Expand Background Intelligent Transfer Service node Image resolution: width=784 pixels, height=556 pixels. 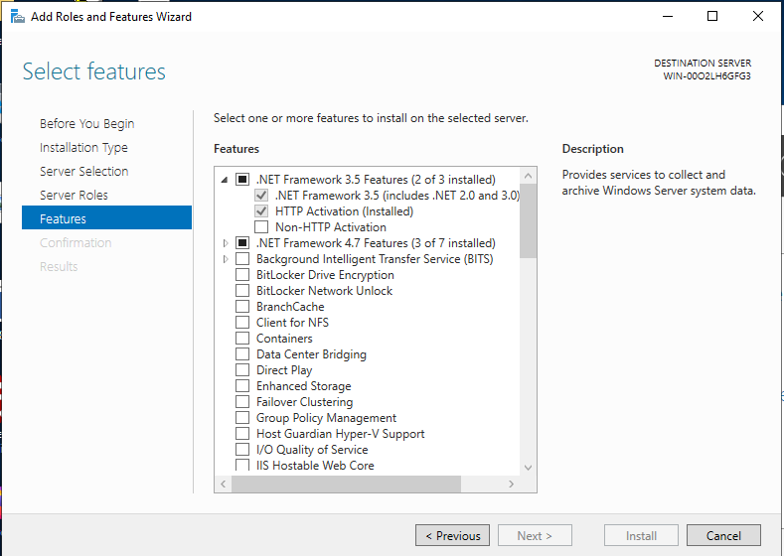point(225,259)
